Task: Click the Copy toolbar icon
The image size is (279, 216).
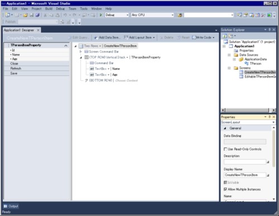Action: click(51, 15)
